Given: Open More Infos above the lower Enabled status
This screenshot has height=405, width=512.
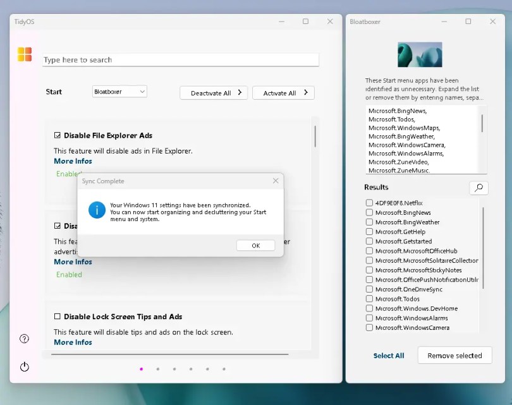Looking at the screenshot, I should click(x=73, y=262).
